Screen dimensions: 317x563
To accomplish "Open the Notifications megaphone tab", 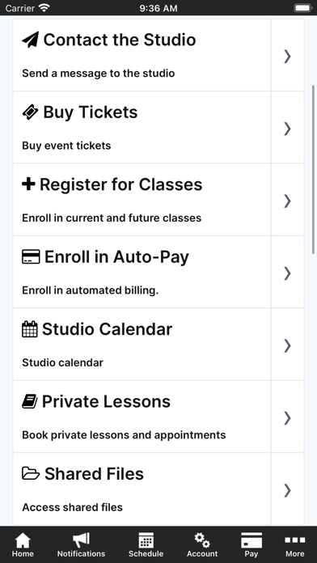I will pyautogui.click(x=81, y=544).
